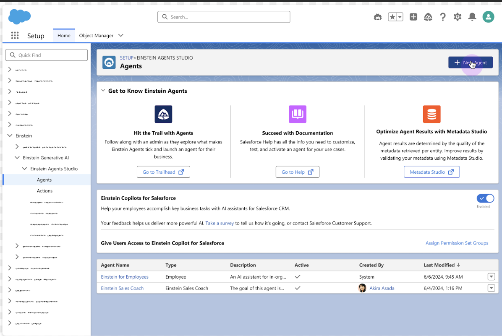502x336 pixels.
Task: Collapse Get to Know Einstein Agents section
Action: tap(103, 91)
